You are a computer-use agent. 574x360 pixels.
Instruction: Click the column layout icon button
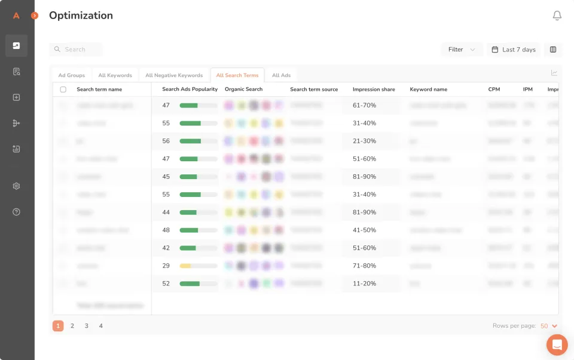tap(552, 50)
